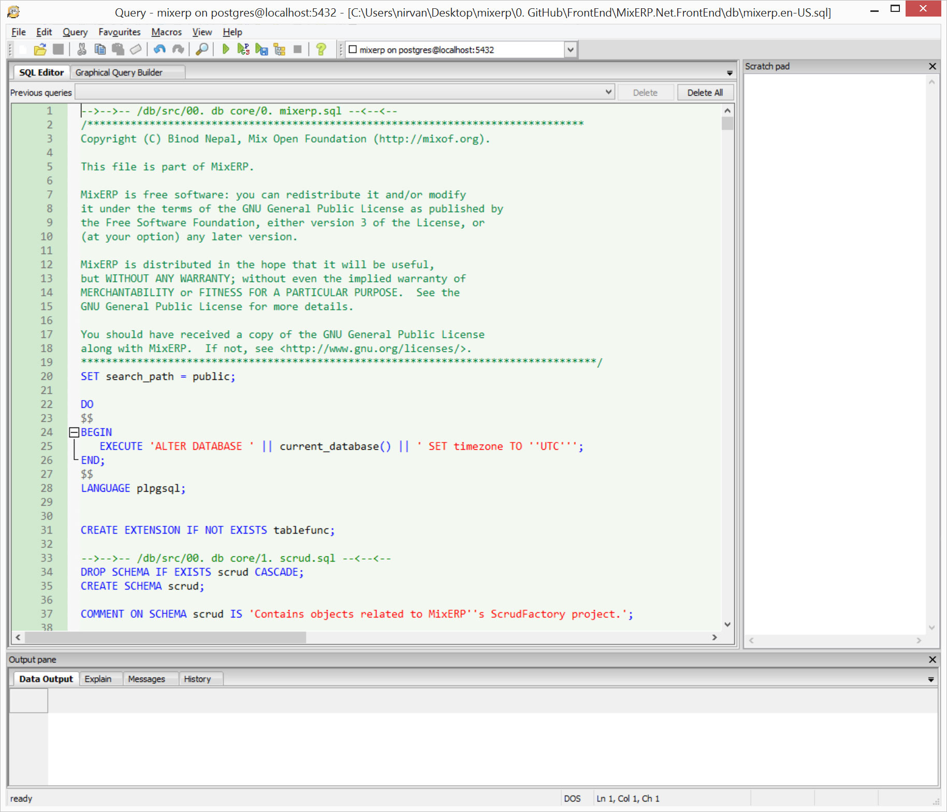Switch to the Messages output tab
This screenshot has width=947, height=812.
coord(147,679)
